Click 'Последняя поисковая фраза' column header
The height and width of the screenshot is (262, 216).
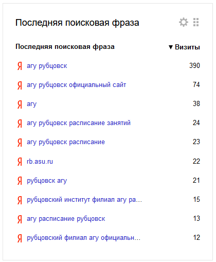tap(65, 47)
